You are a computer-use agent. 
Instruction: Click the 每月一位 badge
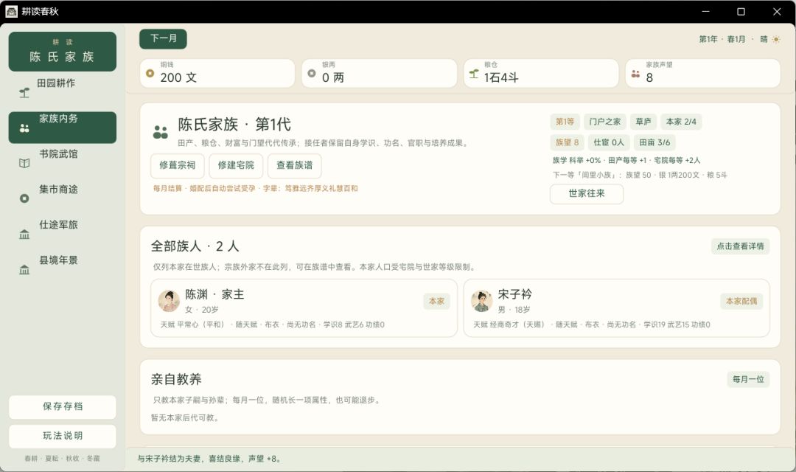click(x=748, y=379)
